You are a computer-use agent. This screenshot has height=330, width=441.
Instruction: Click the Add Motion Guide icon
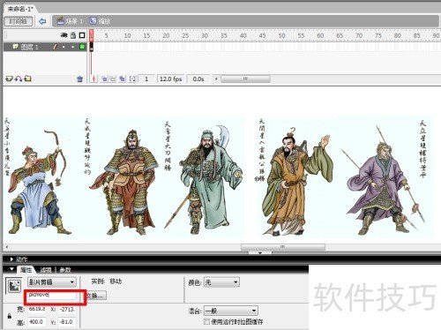[19, 79]
